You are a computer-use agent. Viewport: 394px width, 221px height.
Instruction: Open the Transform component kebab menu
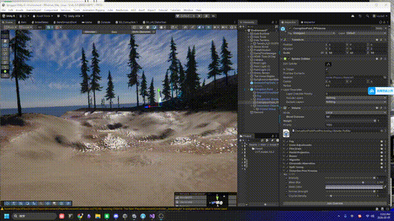(385, 40)
